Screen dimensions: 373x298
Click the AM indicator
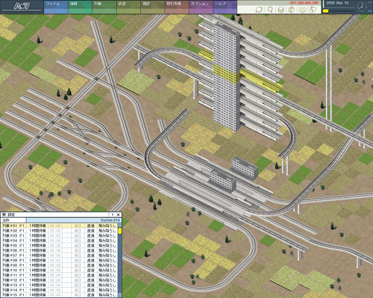[370, 2]
